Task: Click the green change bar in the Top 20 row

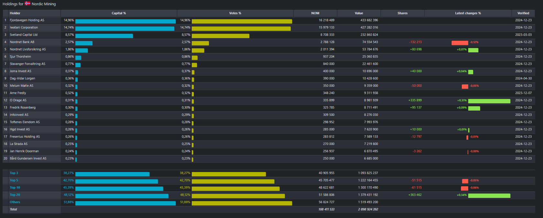Action: point(489,196)
